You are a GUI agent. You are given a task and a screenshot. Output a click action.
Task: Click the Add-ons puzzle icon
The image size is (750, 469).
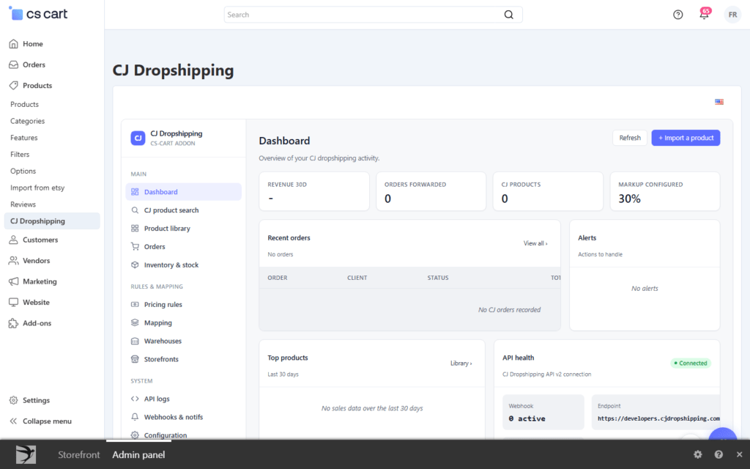(13, 323)
